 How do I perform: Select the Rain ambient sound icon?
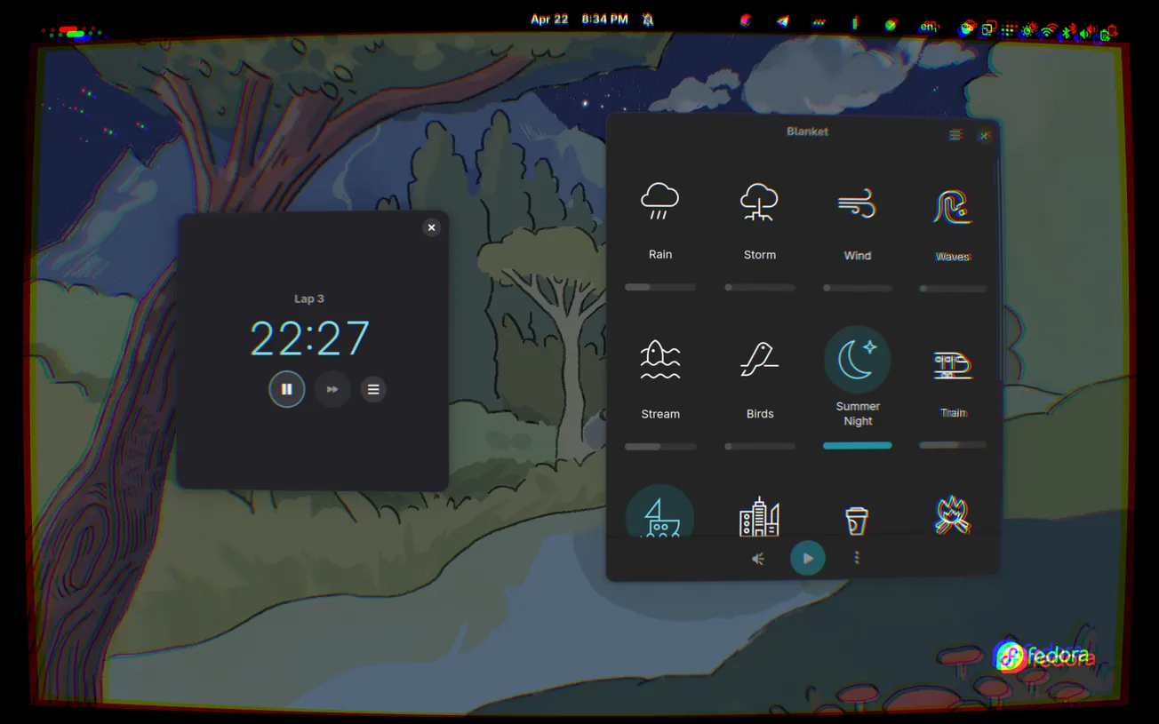(659, 203)
